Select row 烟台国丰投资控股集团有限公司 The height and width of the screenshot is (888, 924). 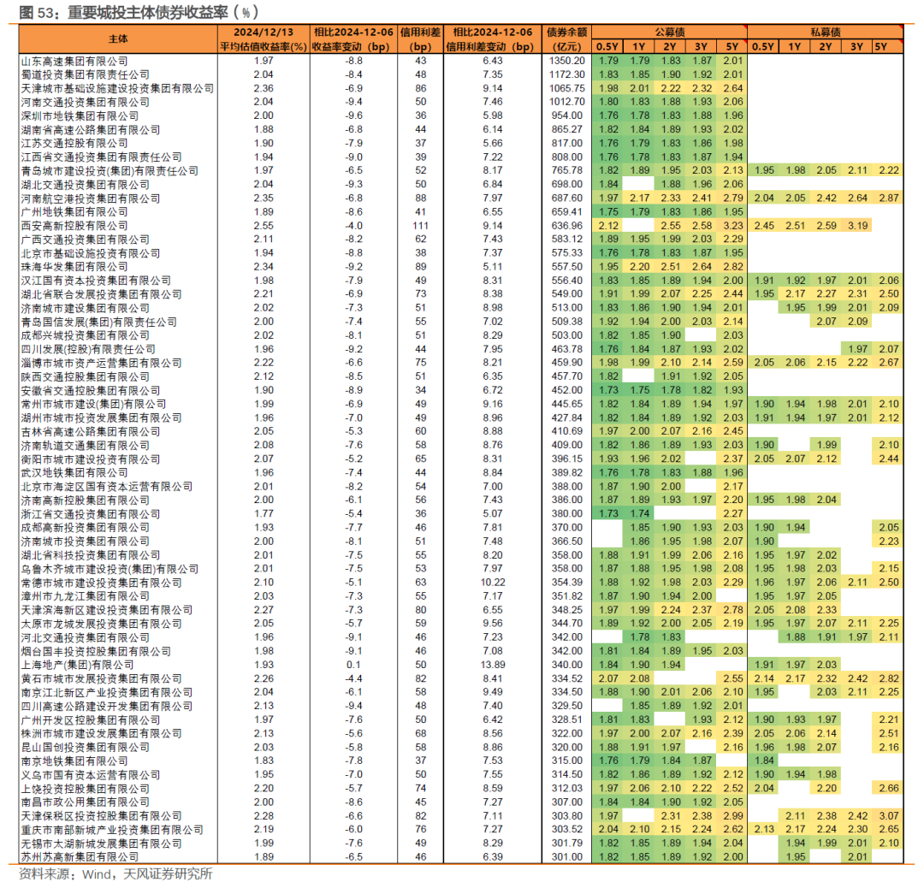(x=461, y=651)
